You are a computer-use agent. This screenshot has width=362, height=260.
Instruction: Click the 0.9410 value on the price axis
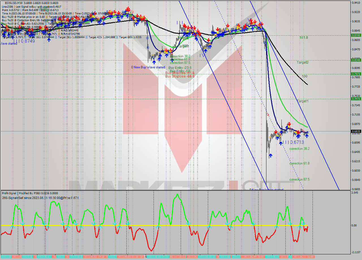[x=355, y=3]
